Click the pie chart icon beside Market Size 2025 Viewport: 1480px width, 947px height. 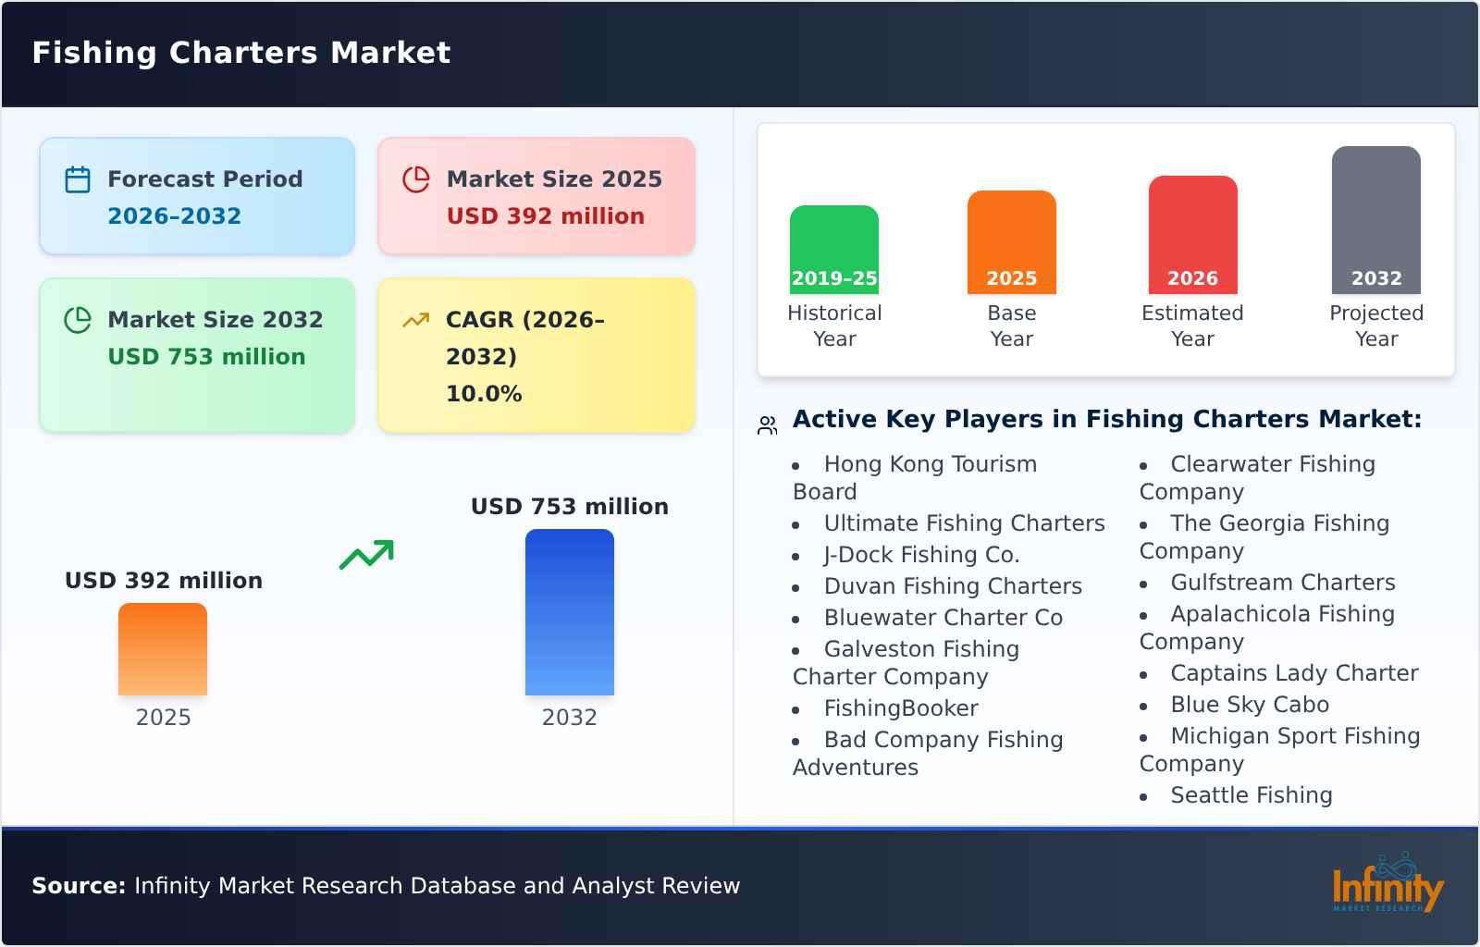pos(416,179)
